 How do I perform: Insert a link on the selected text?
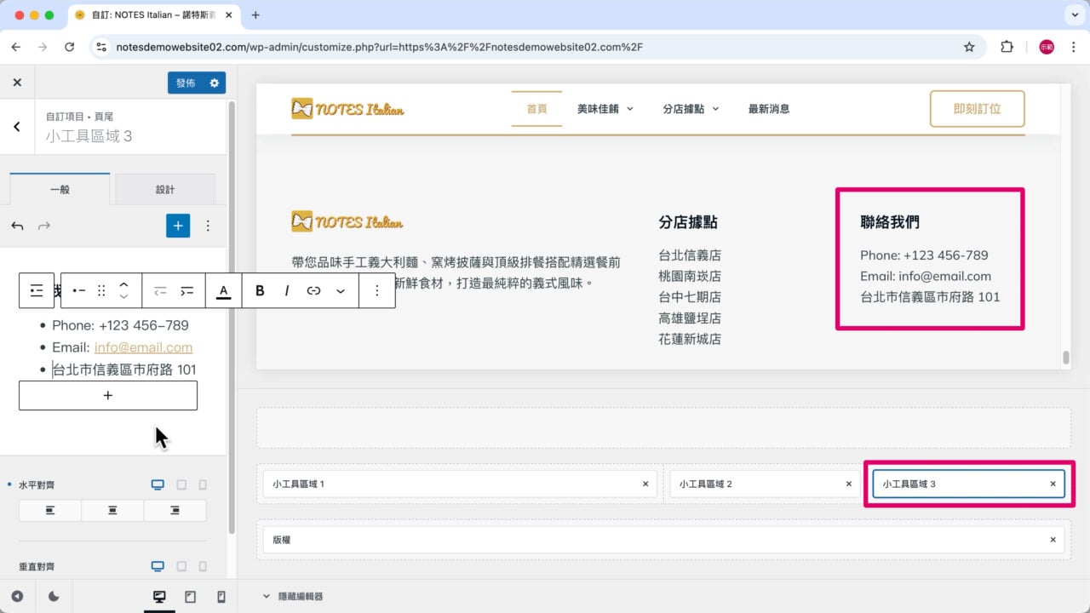pos(313,290)
